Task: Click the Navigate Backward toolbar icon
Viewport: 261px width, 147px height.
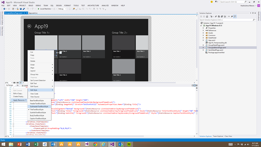Action: 4,9
